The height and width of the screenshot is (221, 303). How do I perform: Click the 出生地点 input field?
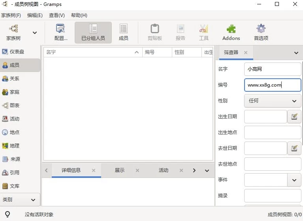273,132
